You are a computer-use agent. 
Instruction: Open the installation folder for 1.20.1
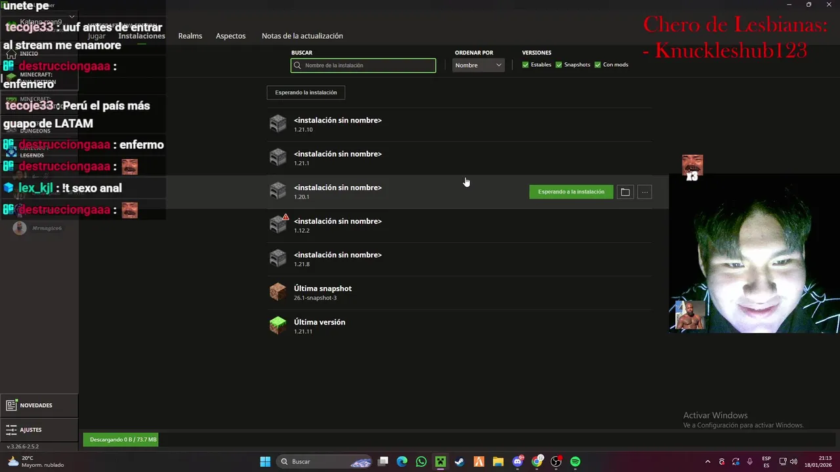(x=625, y=192)
